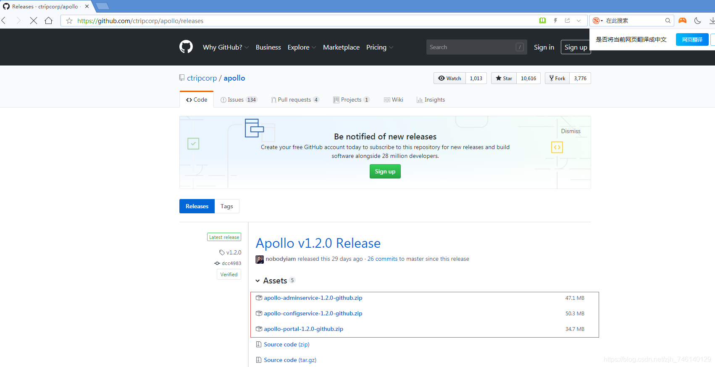Open a new browser tab
This screenshot has height=367, width=715.
coord(102,6)
